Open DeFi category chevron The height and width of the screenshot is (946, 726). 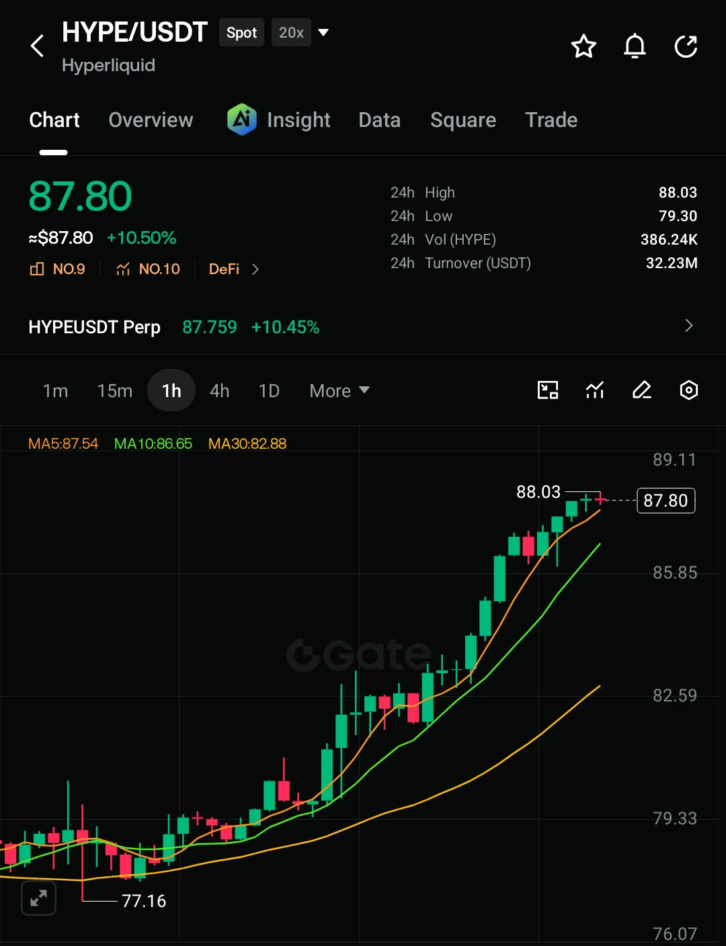(x=255, y=269)
